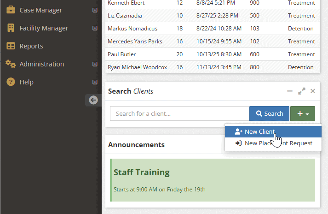This screenshot has width=328, height=214.
Task: Click the Case Manager briefcase icon
Action: [11, 10]
